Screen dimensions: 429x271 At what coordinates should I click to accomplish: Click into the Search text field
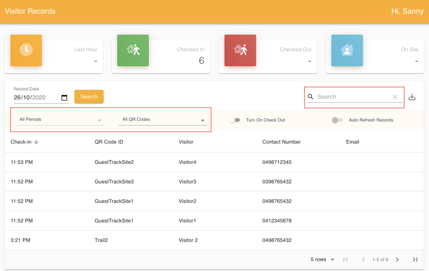click(352, 97)
